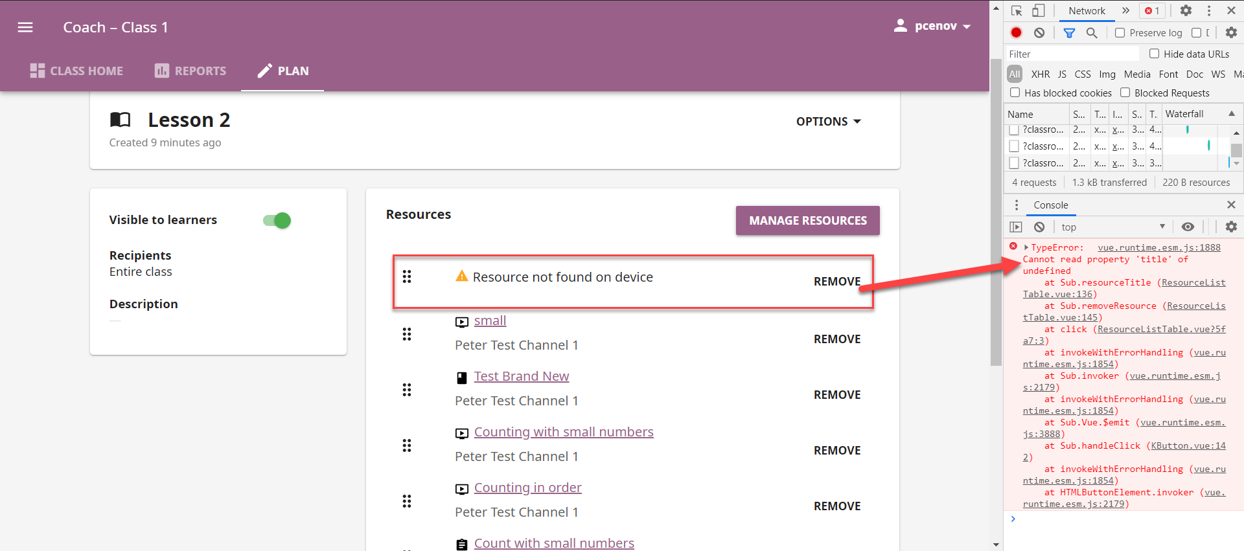Enable the Preserve log checkbox
1244x551 pixels.
tap(1120, 32)
